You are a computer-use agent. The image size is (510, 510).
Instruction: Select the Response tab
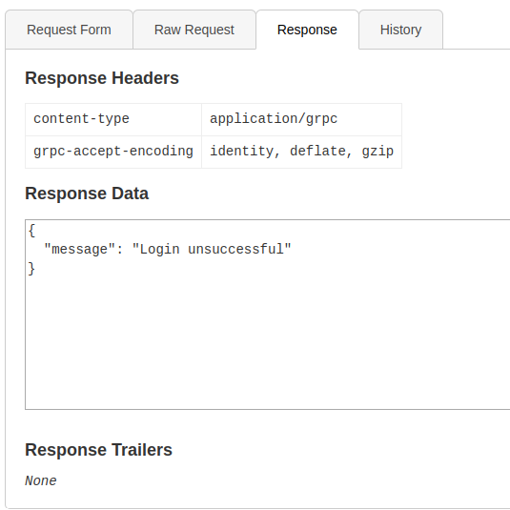point(307,30)
